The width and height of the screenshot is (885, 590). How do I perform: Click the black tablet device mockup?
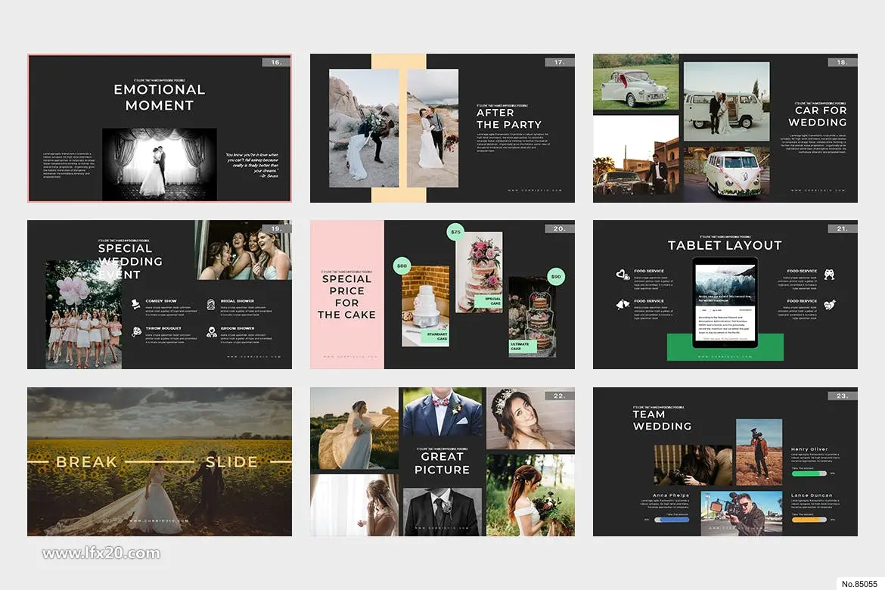click(x=725, y=303)
